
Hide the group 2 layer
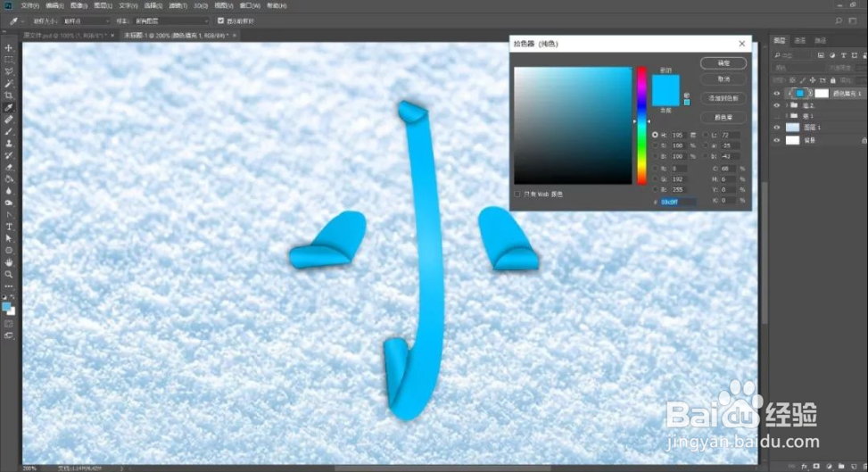coord(777,105)
